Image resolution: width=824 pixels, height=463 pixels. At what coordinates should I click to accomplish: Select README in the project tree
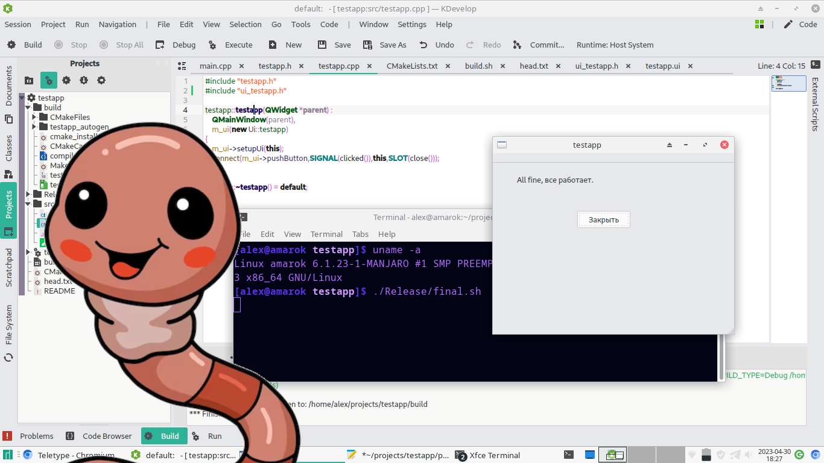click(x=60, y=291)
